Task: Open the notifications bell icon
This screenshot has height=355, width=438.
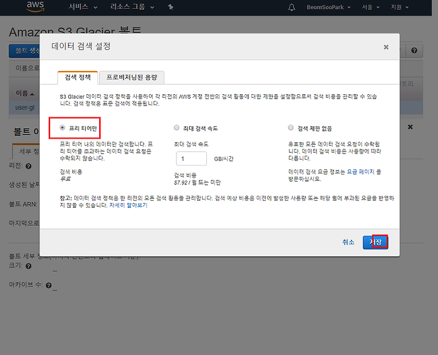Action: (291, 7)
